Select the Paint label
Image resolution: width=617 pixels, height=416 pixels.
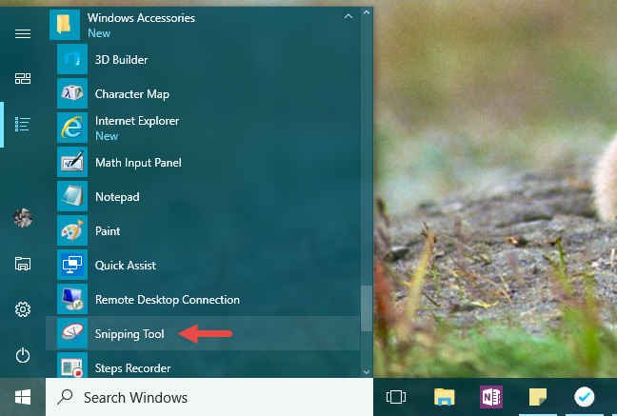[x=108, y=231]
